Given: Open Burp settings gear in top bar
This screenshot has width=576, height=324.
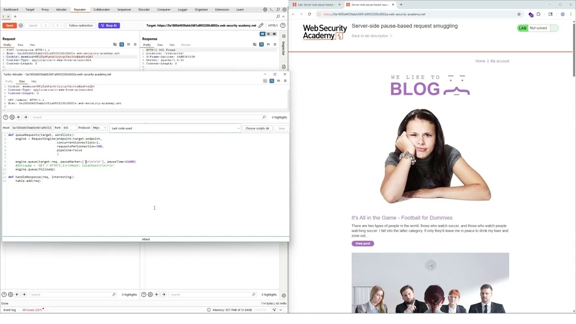Looking at the screenshot, I should (284, 9).
